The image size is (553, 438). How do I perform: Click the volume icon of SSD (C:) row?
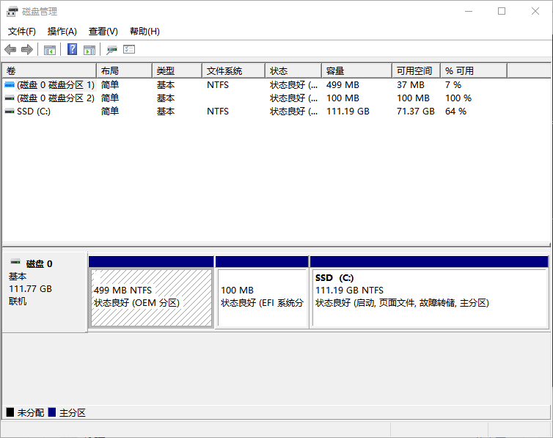(x=10, y=112)
